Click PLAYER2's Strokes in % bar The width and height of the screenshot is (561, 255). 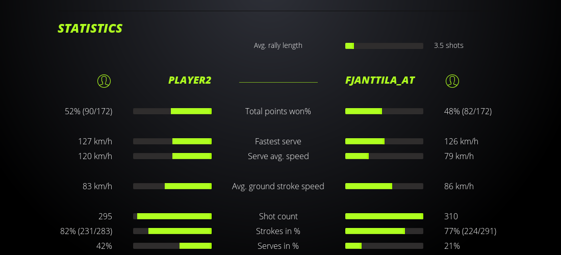172,231
